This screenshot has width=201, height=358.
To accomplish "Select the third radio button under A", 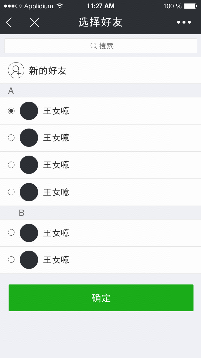I will coord(11,165).
